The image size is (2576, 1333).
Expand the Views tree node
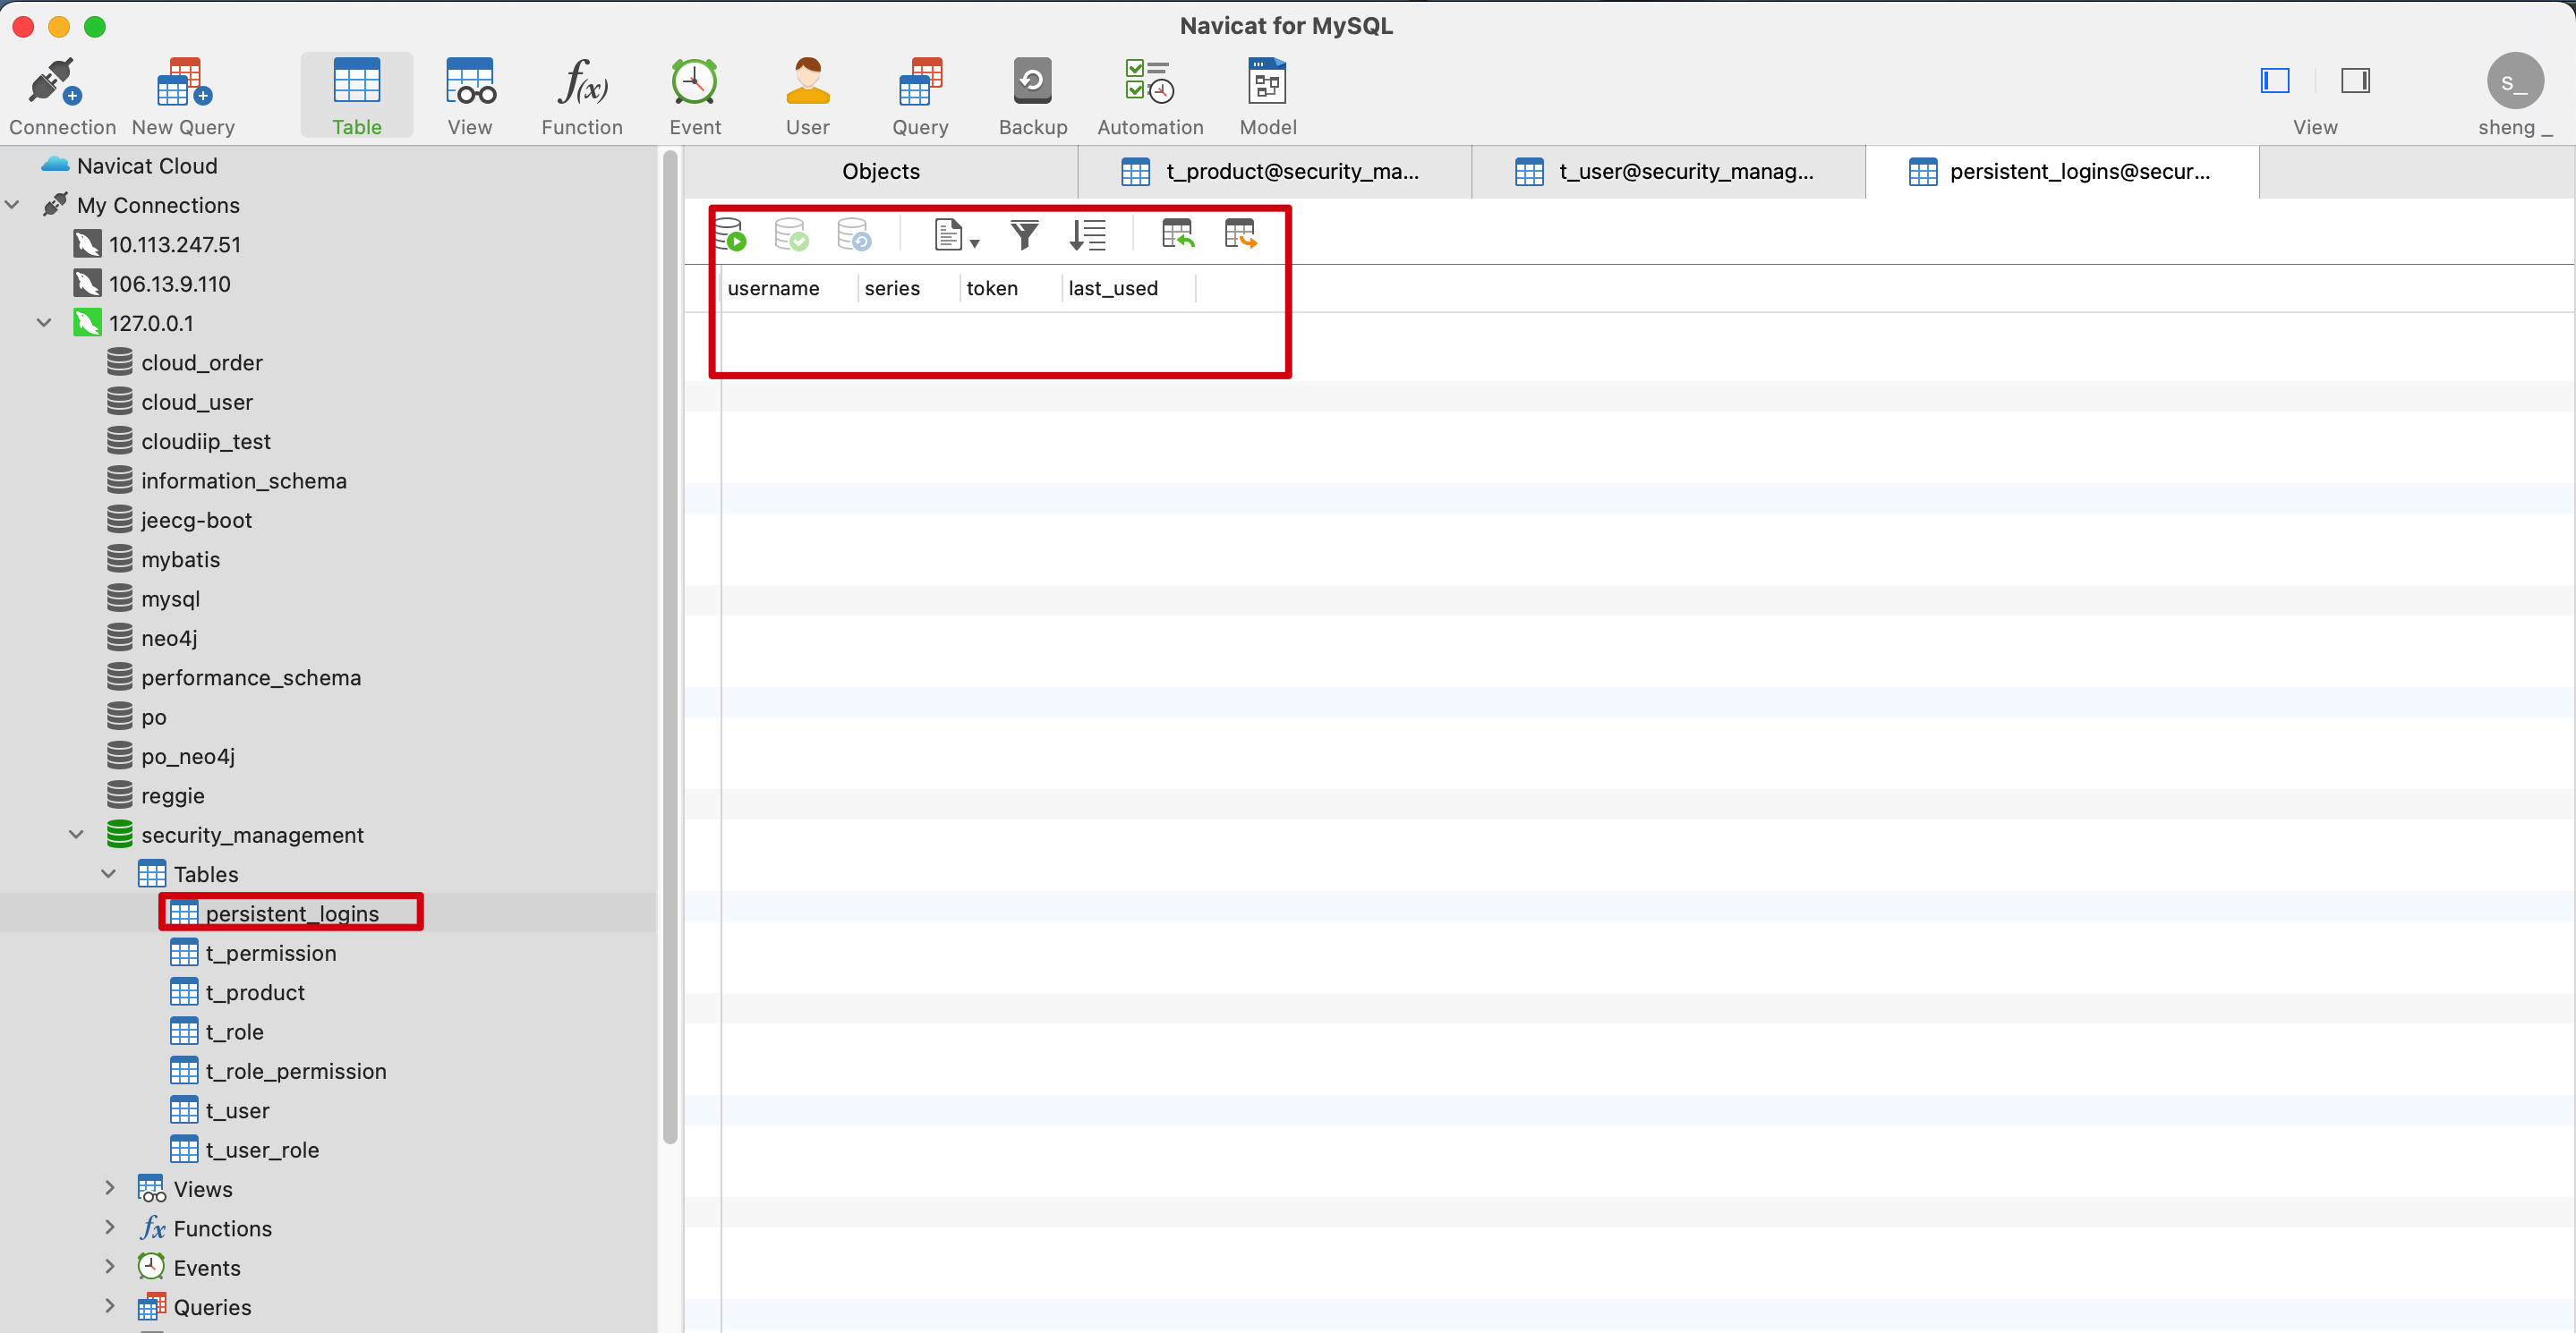pos(109,1188)
